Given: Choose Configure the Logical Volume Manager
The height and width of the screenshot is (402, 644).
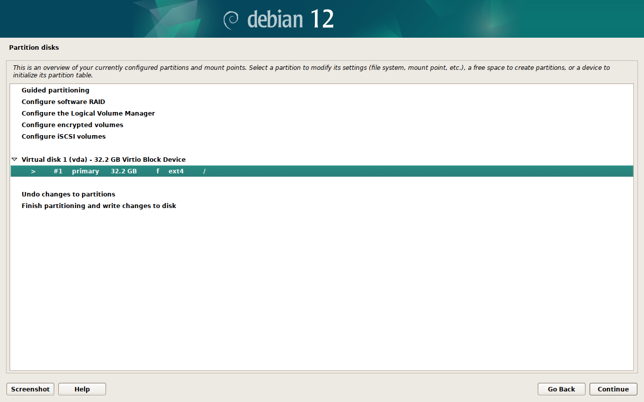Looking at the screenshot, I should (x=88, y=114).
